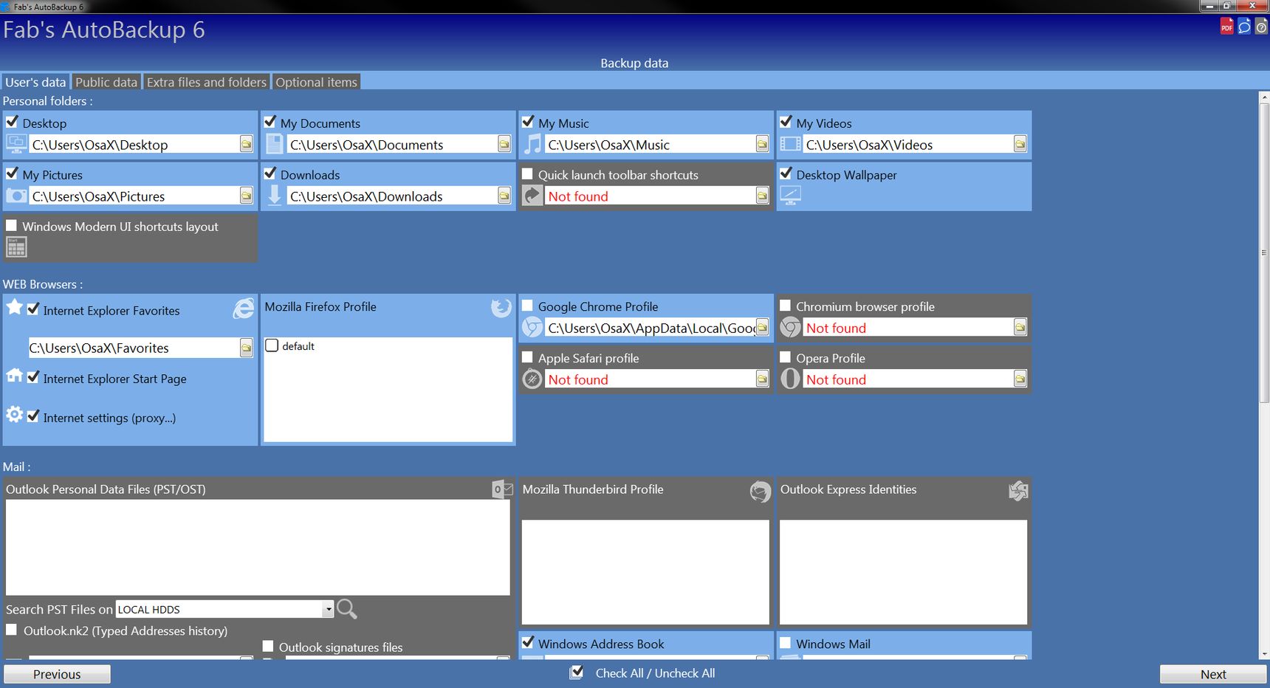Browse folder for Apple Safari profile
The height and width of the screenshot is (688, 1270).
[x=762, y=379]
